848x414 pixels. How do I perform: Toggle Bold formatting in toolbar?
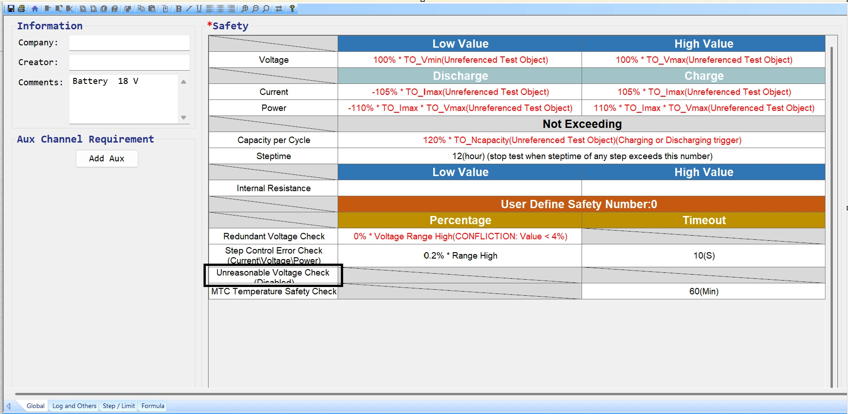pyautogui.click(x=179, y=9)
